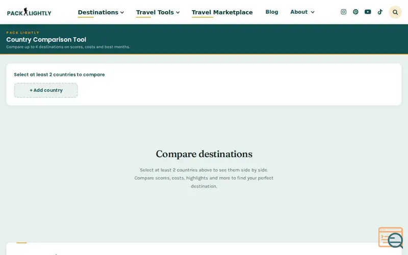408x255 pixels.
Task: Expand the Travel Tools dropdown menu
Action: pos(158,12)
